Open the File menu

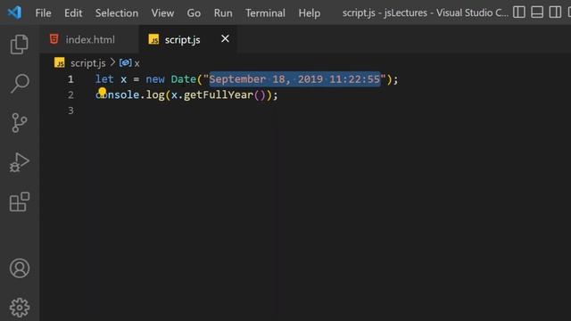tap(43, 13)
